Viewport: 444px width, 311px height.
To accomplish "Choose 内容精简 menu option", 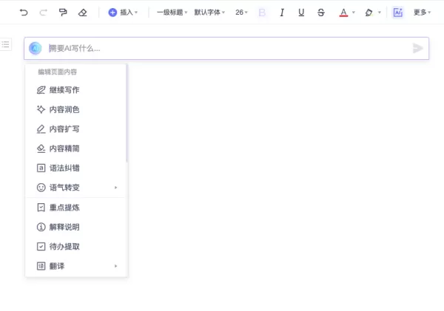I will [x=76, y=148].
